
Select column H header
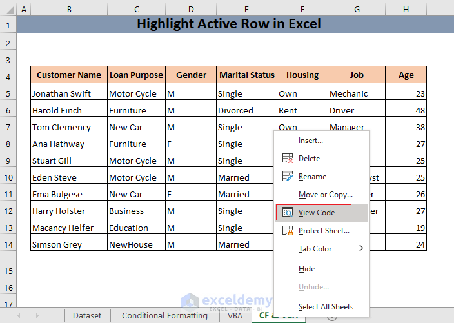[406, 10]
